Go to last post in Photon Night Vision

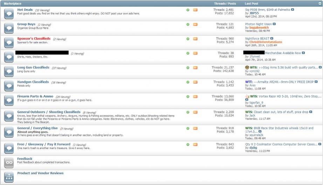tap(274, 24)
